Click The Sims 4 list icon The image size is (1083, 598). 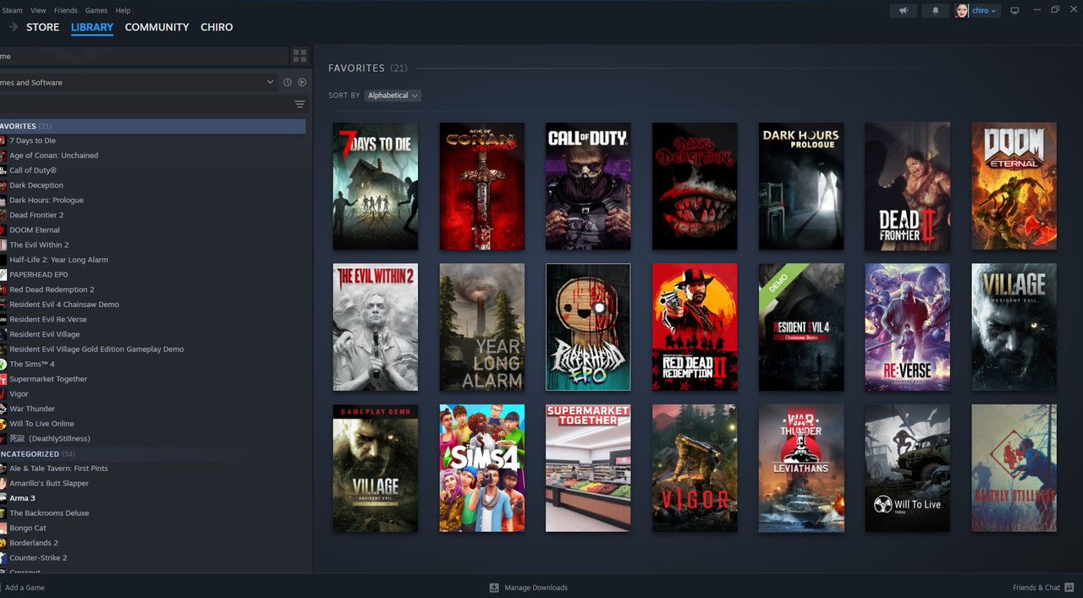(3, 364)
